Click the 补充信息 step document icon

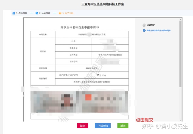pyautogui.click(x=36, y=13)
